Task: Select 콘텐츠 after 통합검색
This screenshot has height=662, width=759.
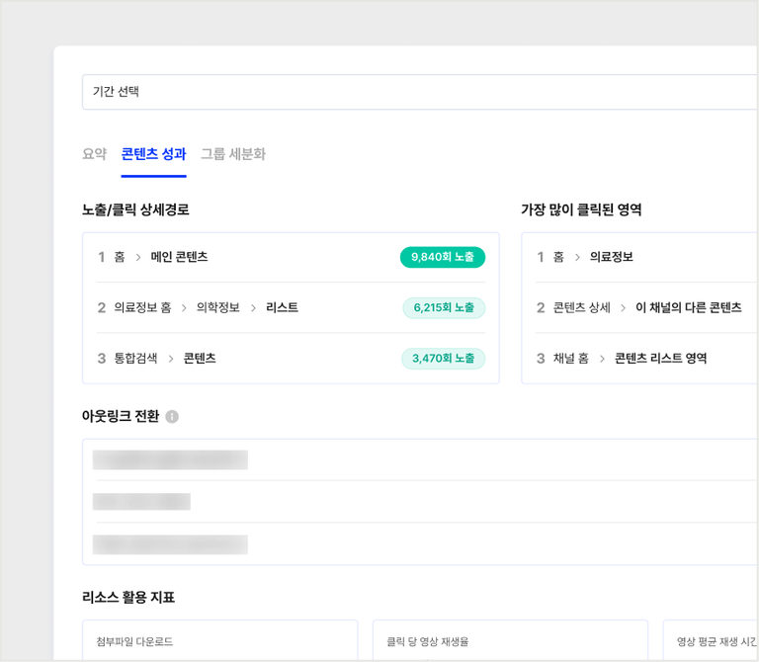Action: click(x=200, y=359)
